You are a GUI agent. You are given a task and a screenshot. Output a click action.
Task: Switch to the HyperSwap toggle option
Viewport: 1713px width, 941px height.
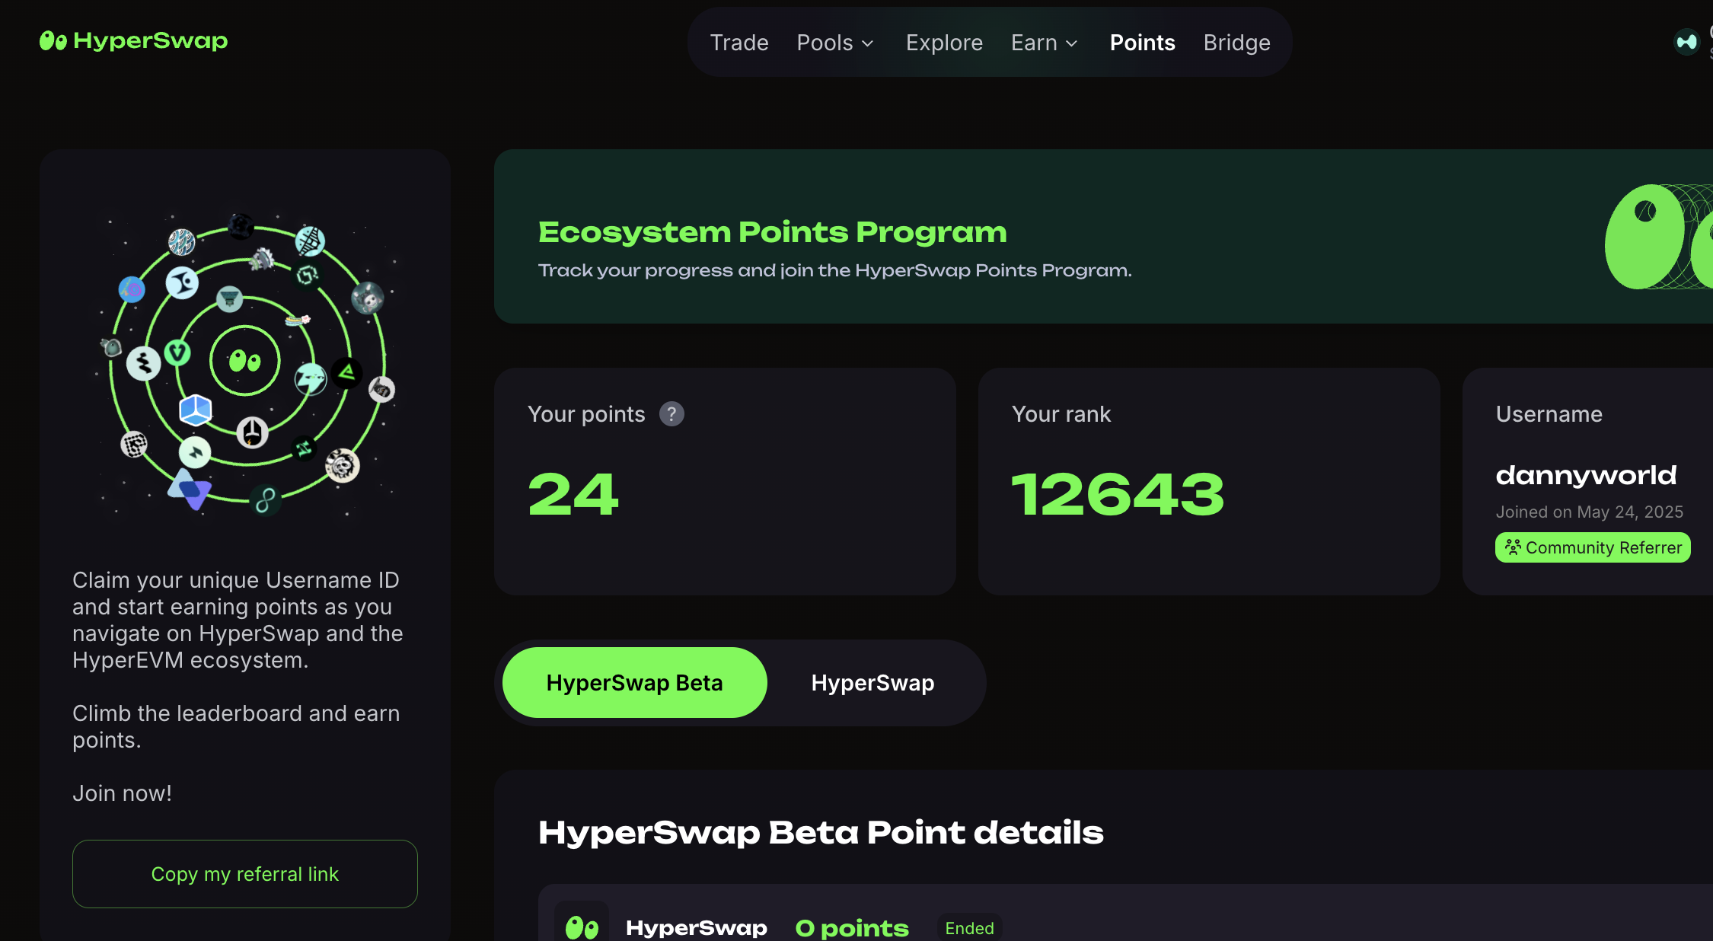pyautogui.click(x=872, y=683)
